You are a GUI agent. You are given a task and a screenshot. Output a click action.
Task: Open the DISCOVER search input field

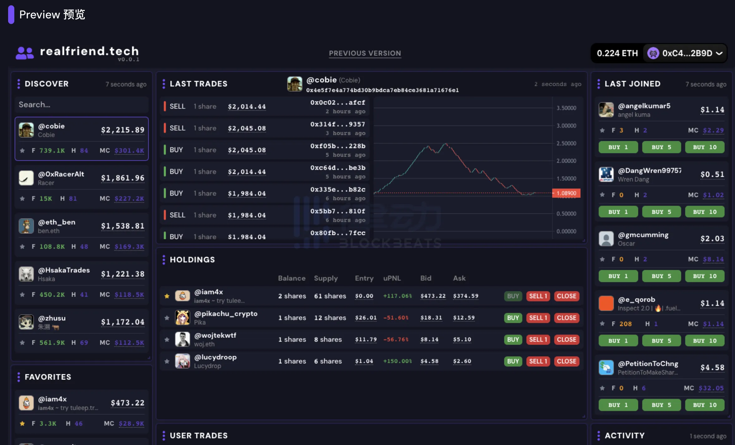[81, 104]
